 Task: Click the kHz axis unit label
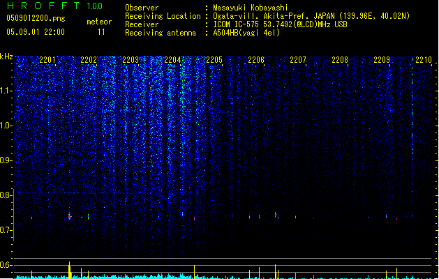click(x=6, y=56)
